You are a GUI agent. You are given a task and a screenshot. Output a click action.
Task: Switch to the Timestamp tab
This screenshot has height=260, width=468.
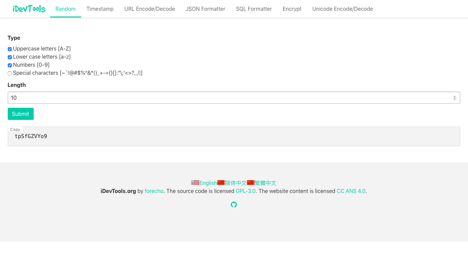pyautogui.click(x=100, y=9)
